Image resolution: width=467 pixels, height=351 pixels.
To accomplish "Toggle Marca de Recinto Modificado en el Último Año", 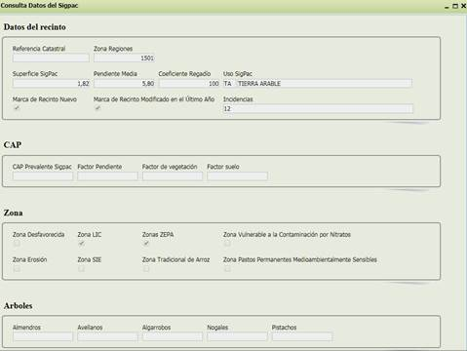I will (97, 108).
